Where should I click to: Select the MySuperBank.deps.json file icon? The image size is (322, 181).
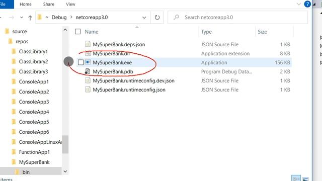tap(88, 44)
